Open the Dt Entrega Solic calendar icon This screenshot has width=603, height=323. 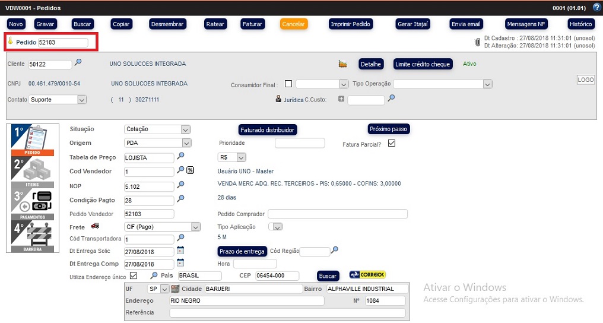tap(180, 250)
